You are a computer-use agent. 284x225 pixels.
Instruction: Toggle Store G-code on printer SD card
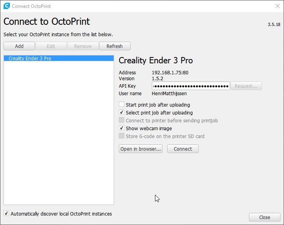pos(122,136)
